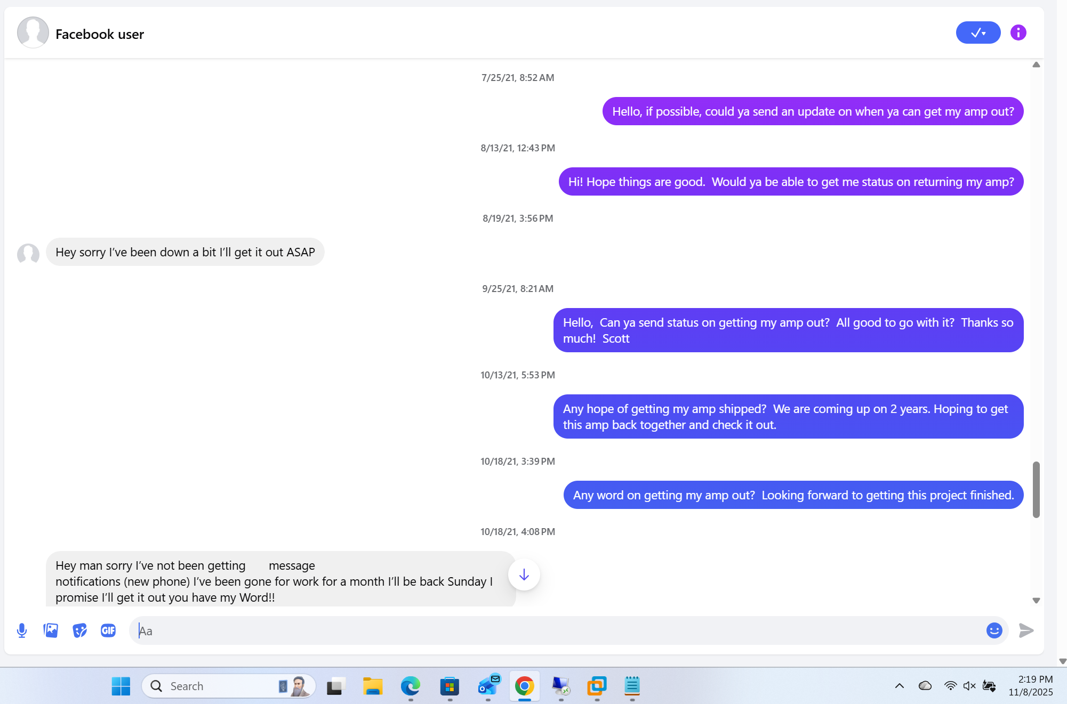The width and height of the screenshot is (1067, 704).
Task: Open the GIF picker
Action: [108, 630]
